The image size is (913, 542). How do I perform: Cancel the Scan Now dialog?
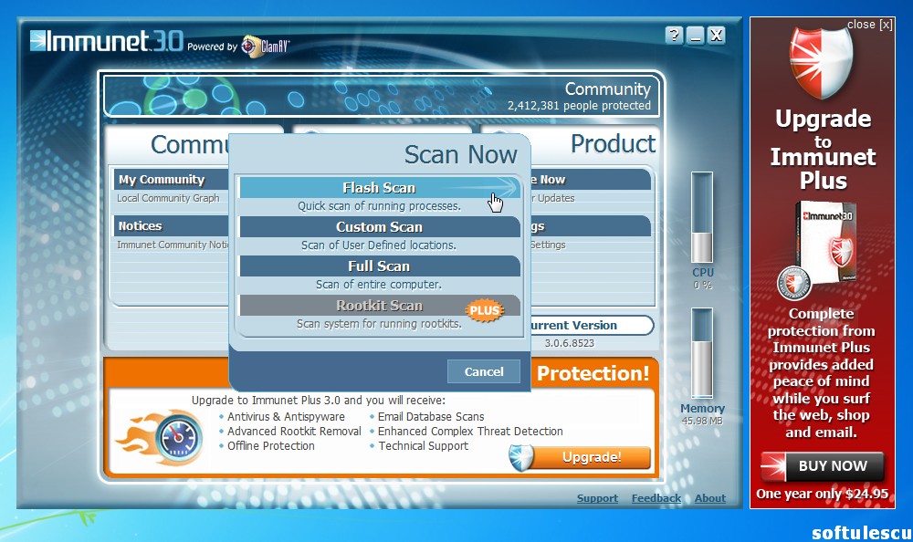pyautogui.click(x=483, y=371)
